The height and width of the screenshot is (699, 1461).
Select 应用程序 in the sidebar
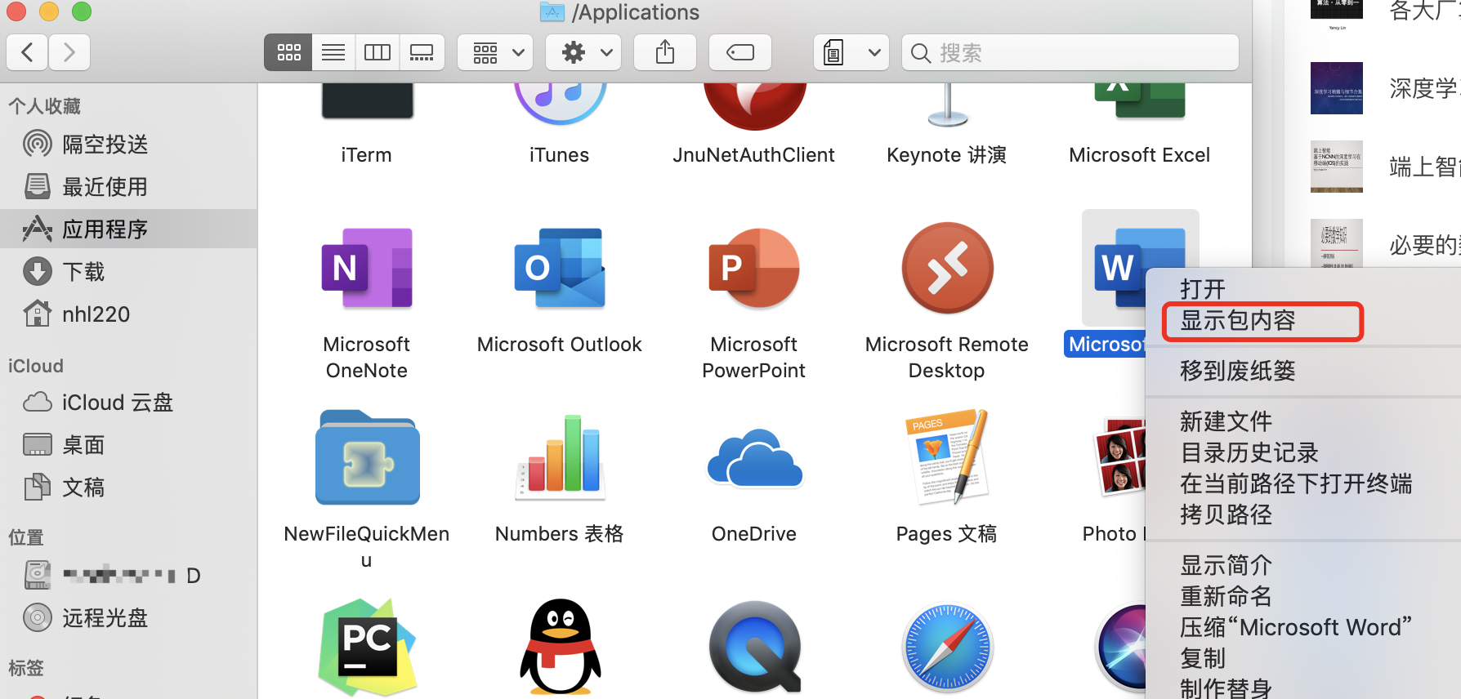[128, 229]
